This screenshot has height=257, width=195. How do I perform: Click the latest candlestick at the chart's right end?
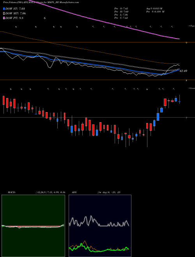coord(179,102)
